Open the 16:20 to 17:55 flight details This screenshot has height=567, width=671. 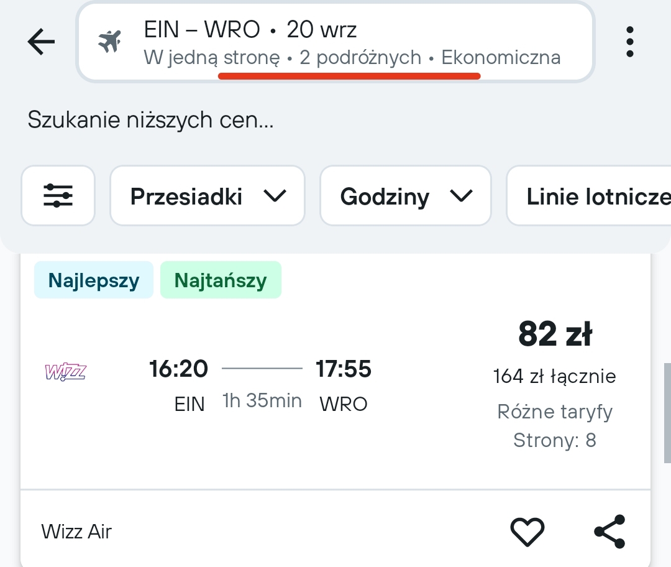click(260, 385)
